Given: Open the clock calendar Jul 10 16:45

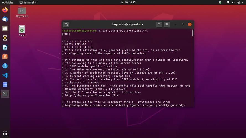Looking at the screenshot, I should point(128,2).
